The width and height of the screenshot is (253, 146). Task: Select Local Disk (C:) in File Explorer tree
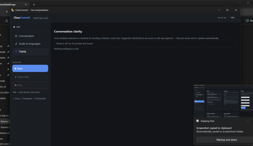(x=5, y=116)
